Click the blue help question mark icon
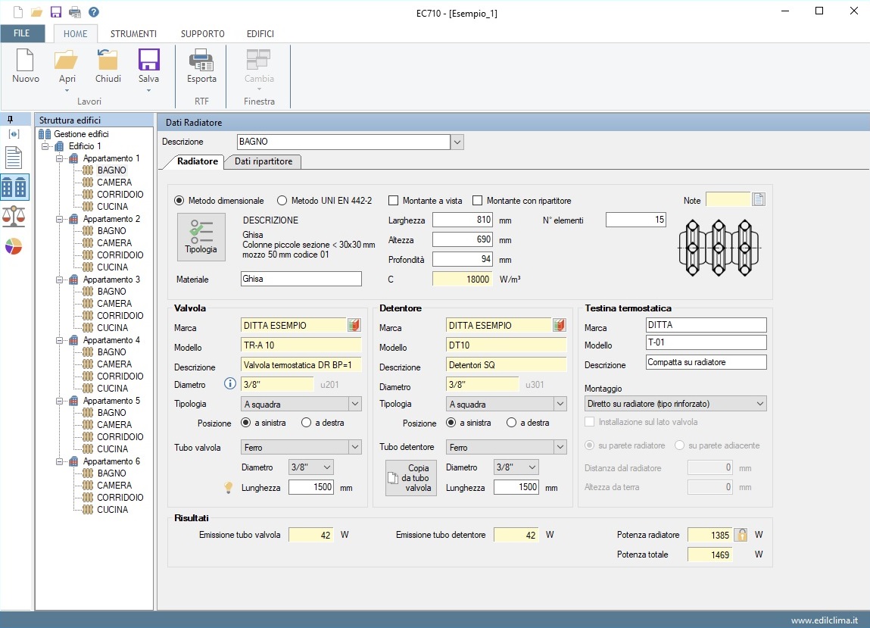 click(x=94, y=11)
